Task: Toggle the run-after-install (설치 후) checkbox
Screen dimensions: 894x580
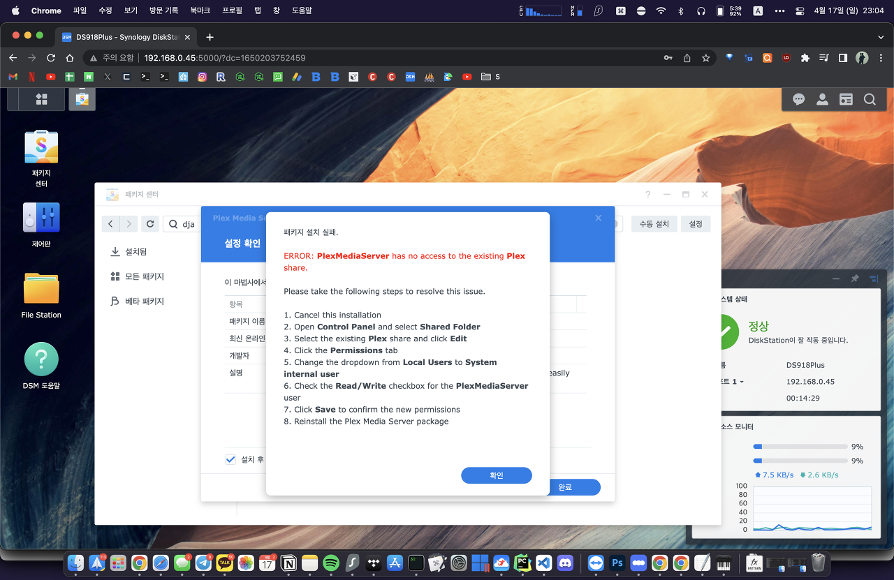Action: point(230,459)
